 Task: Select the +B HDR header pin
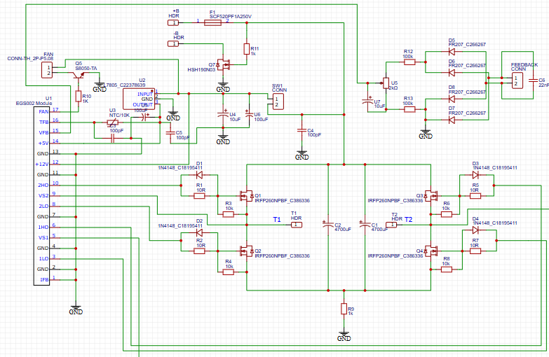[x=173, y=22]
